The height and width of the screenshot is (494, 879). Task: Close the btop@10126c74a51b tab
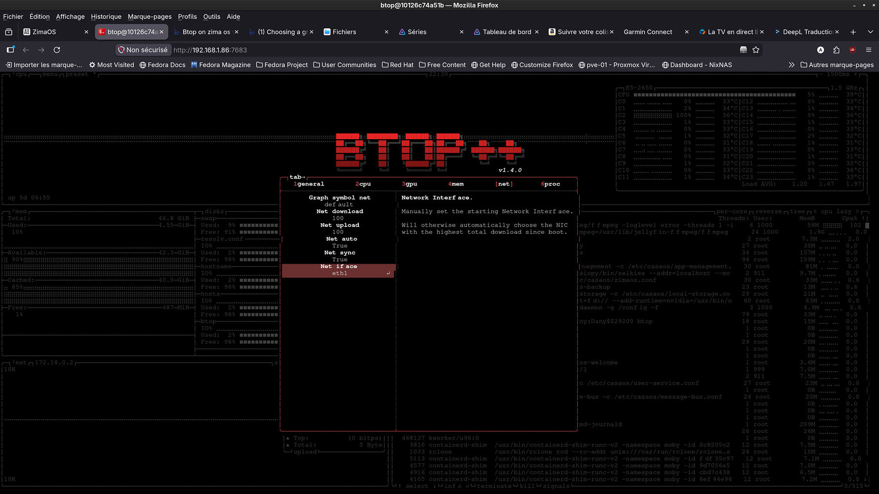click(x=161, y=32)
